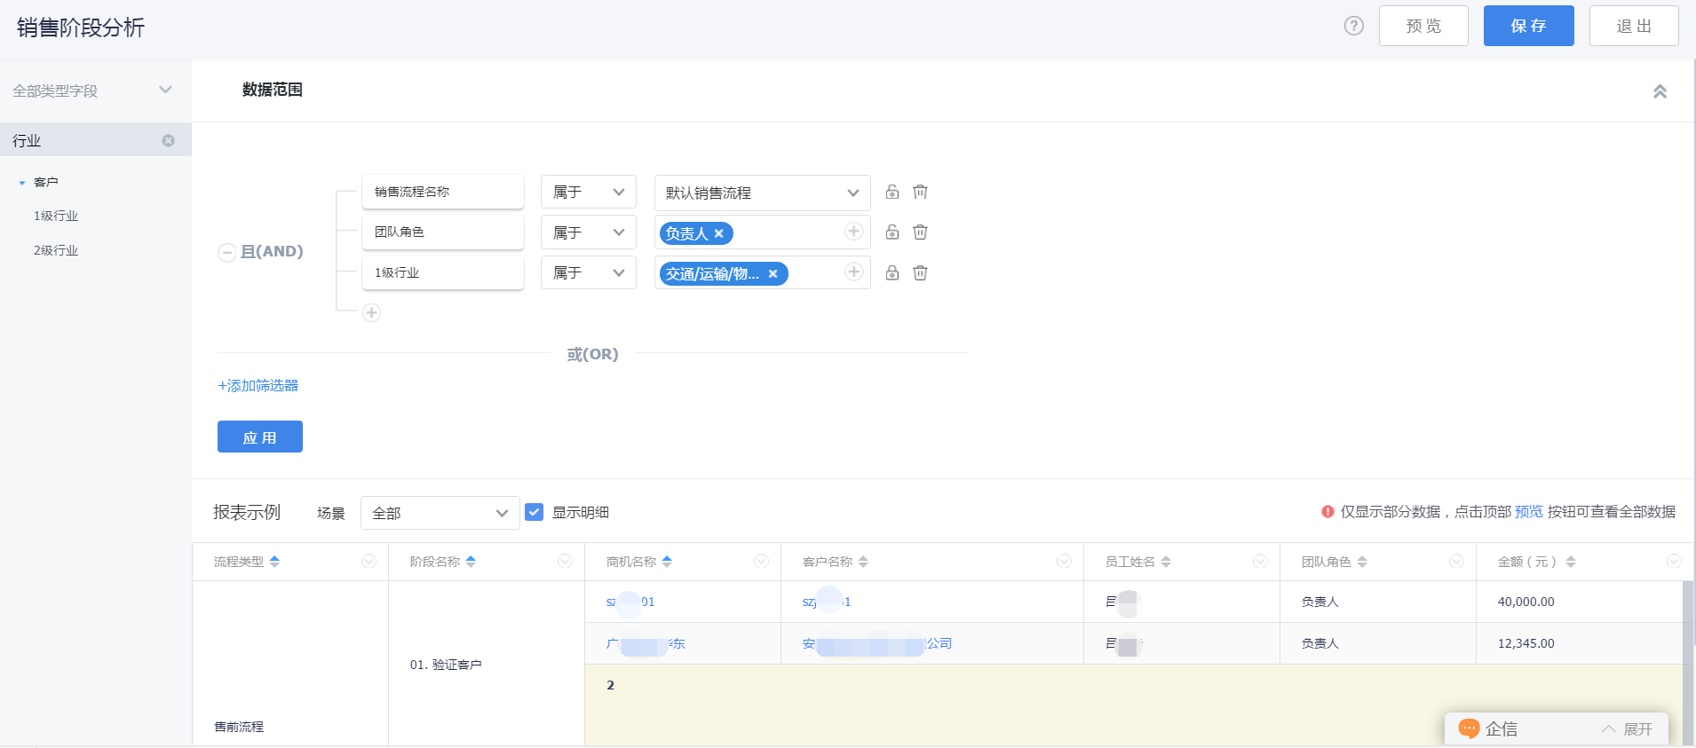
Task: Open 属于 operator dropdown for 1级行业
Action: (x=589, y=272)
